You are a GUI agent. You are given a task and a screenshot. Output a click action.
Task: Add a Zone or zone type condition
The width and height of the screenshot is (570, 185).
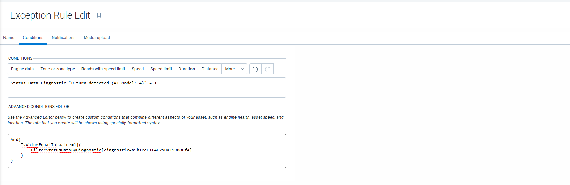pos(57,69)
